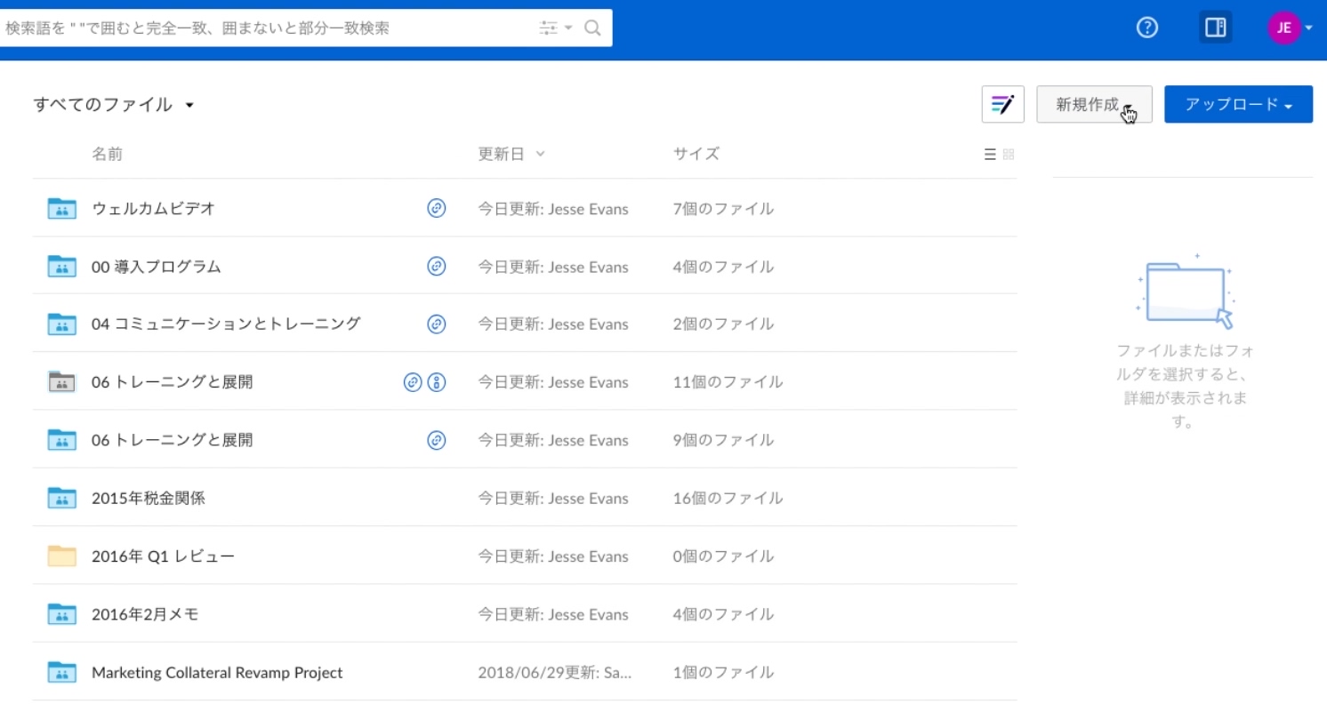Toggle sort order on 更新日 column
The width and height of the screenshot is (1327, 704).
tap(511, 153)
